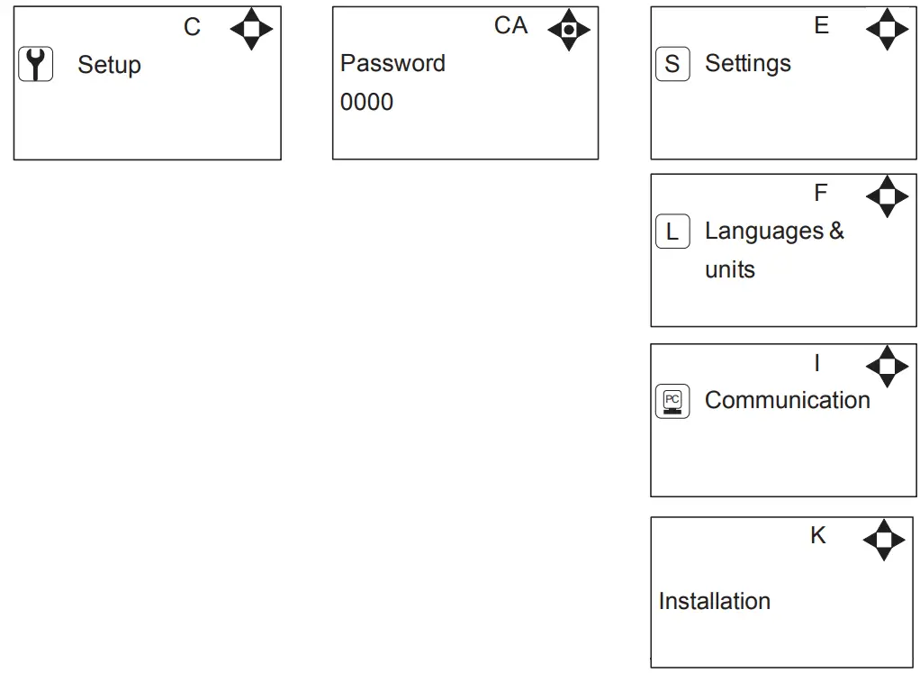Image resolution: width=920 pixels, height=673 pixels.
Task: Click the S Settings icon
Action: 672,65
